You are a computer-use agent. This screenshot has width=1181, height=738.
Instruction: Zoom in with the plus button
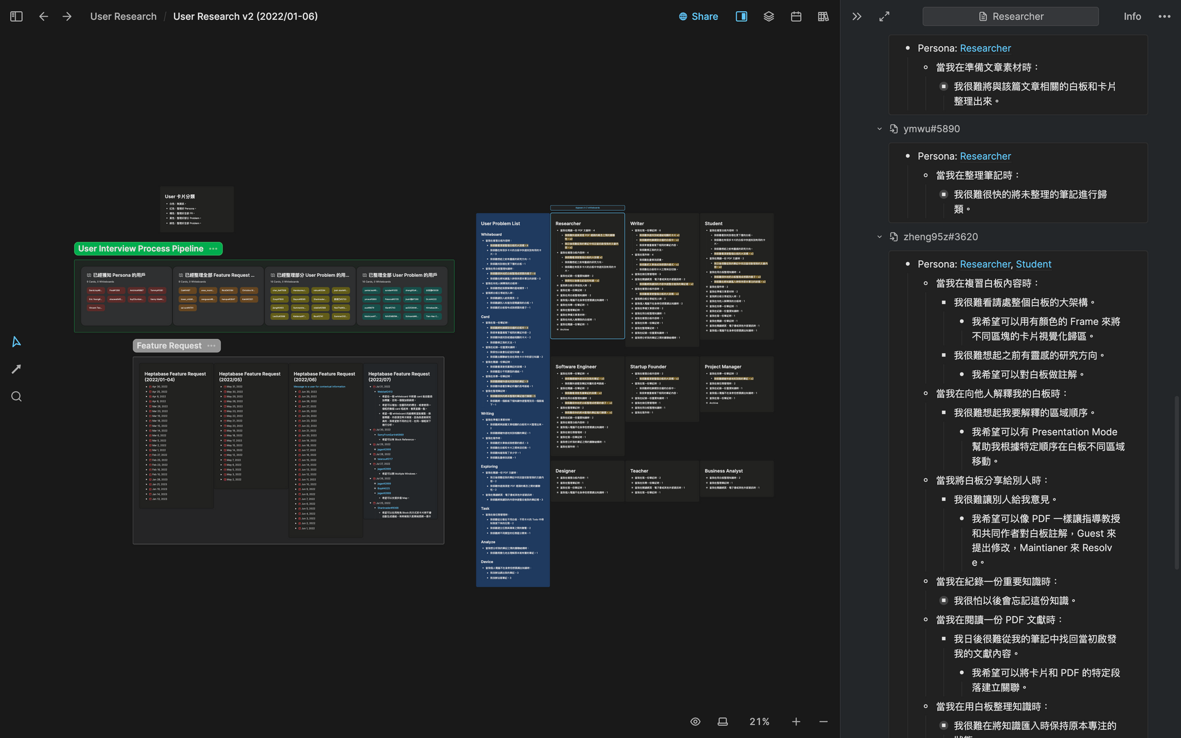[x=796, y=721]
